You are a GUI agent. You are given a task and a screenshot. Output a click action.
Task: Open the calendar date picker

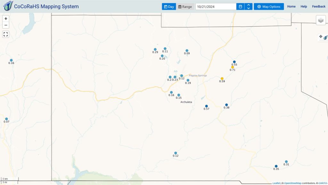(240, 6)
